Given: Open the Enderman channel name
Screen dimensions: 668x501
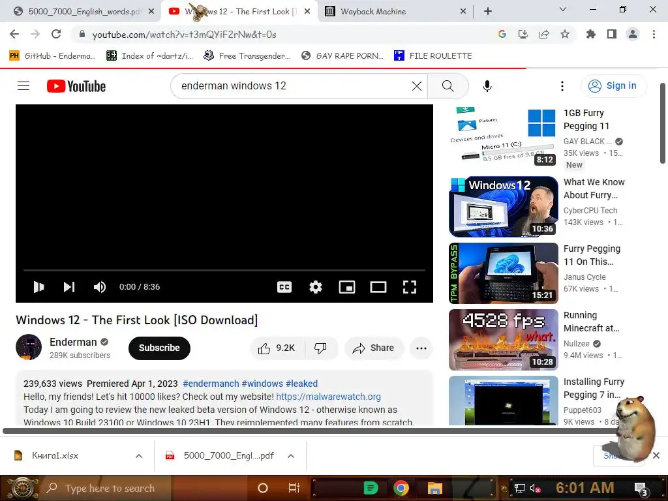Looking at the screenshot, I should (x=73, y=342).
